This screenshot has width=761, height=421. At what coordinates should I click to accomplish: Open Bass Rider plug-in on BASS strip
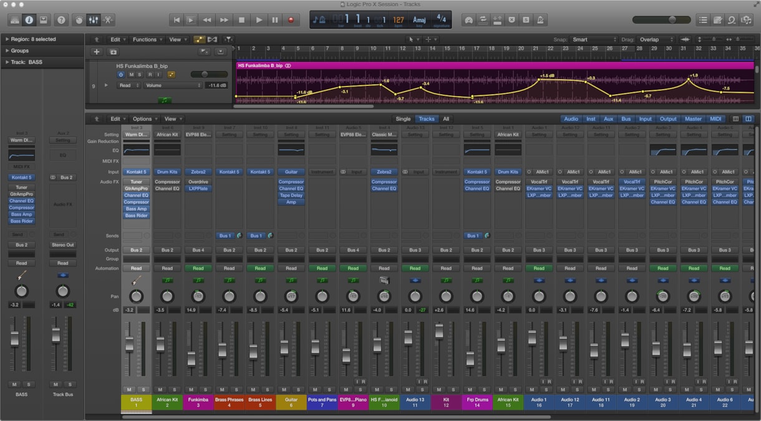coord(136,215)
